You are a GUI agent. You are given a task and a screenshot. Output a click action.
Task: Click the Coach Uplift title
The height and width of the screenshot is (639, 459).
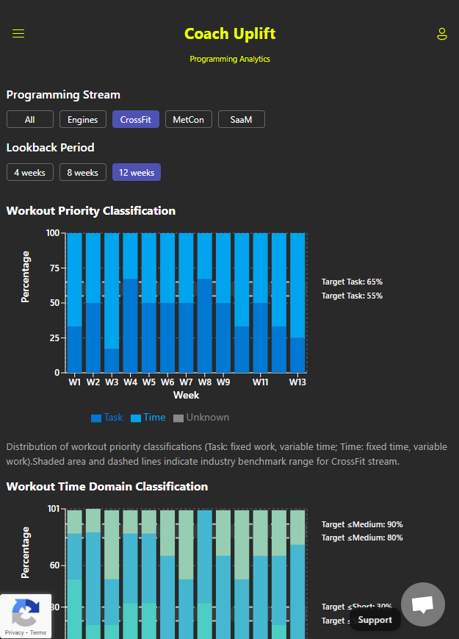pos(230,33)
